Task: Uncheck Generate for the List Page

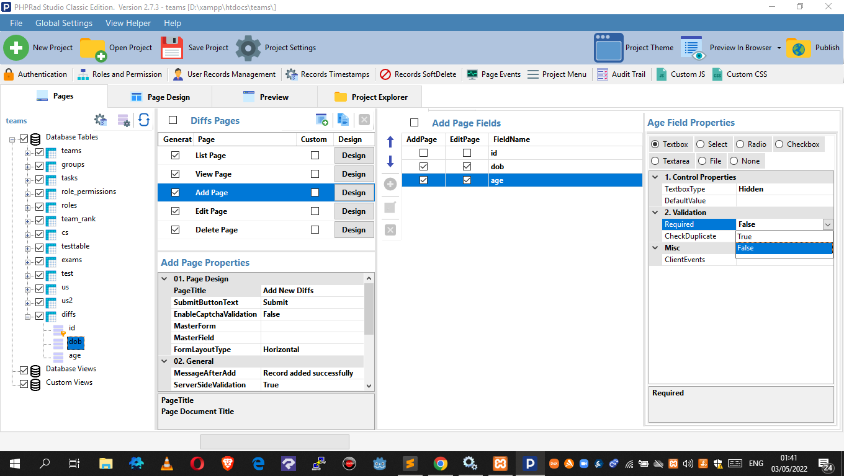Action: (174, 155)
